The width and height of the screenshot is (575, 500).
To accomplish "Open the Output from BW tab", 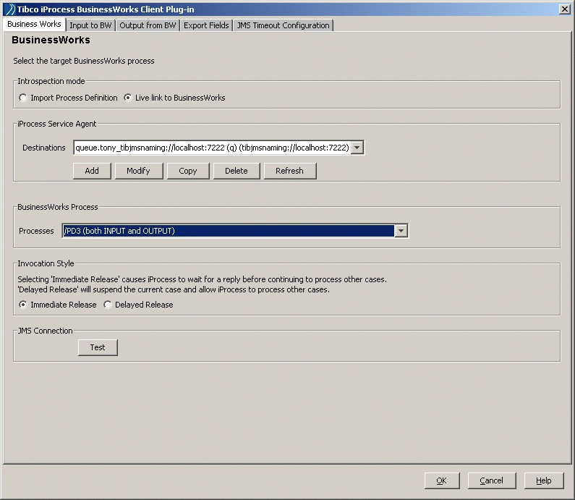I will (x=148, y=25).
